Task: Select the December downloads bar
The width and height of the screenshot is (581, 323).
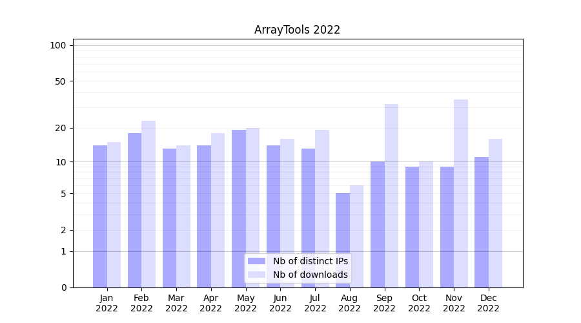Action: (495, 213)
